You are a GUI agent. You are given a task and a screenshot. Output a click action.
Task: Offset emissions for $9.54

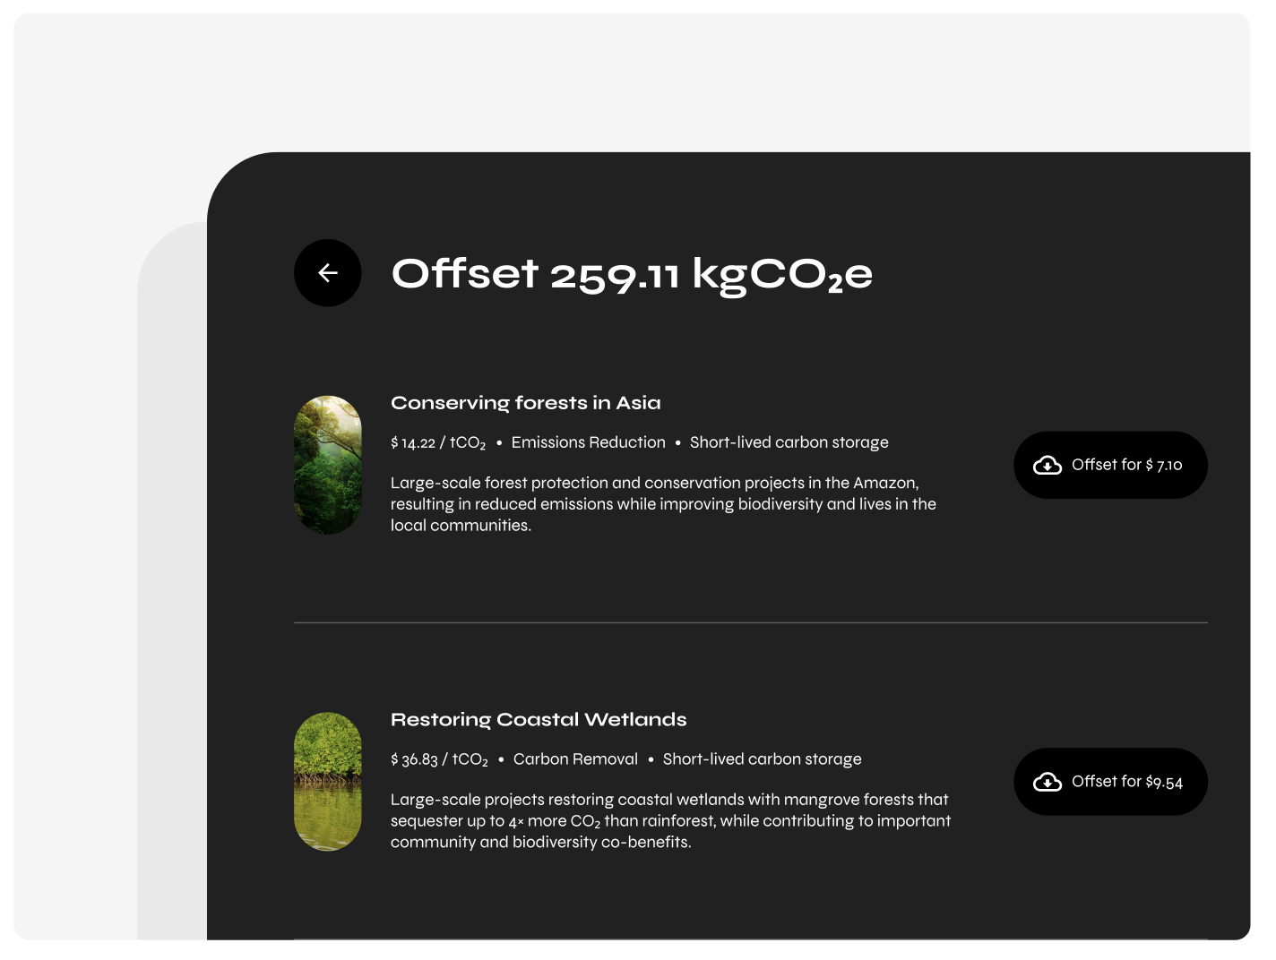[1110, 781]
